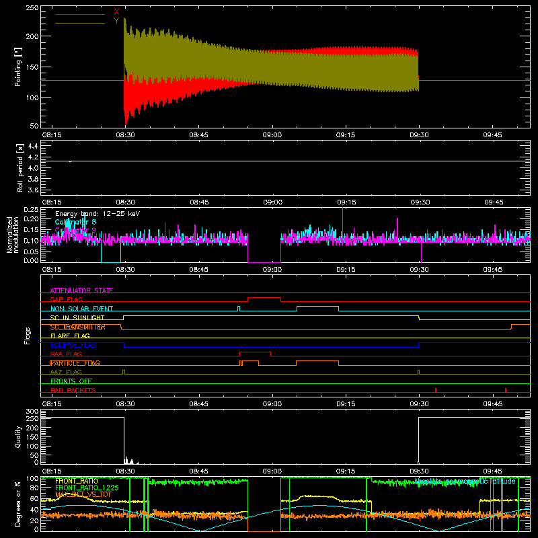The image size is (538, 538).
Task: Click the raised SAA_FLAG step segment
Action: pyautogui.click(x=256, y=352)
